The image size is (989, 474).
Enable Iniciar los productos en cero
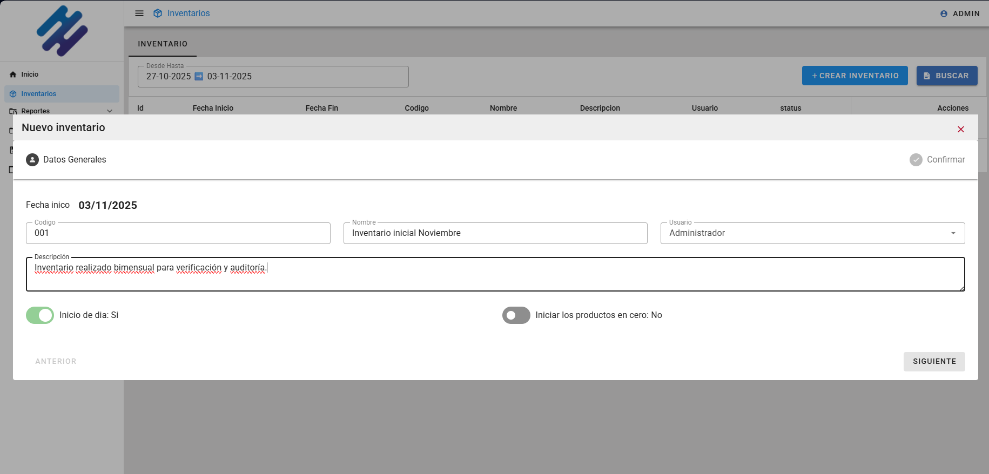516,315
